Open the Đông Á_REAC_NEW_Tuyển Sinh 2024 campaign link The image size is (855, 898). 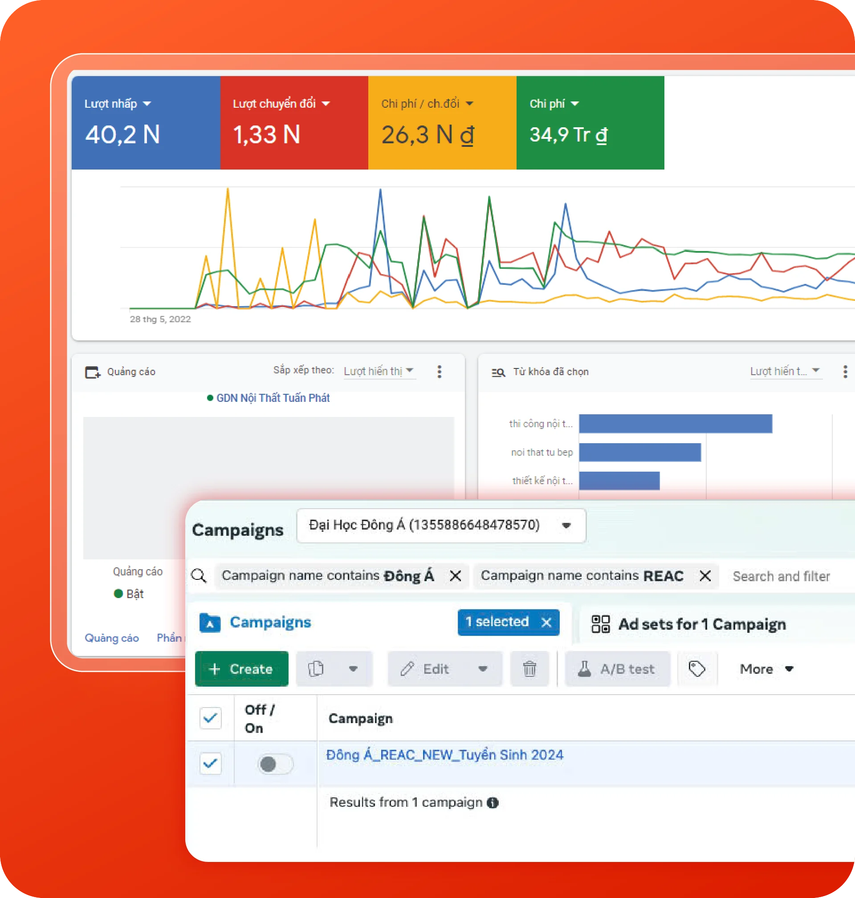[x=445, y=755]
